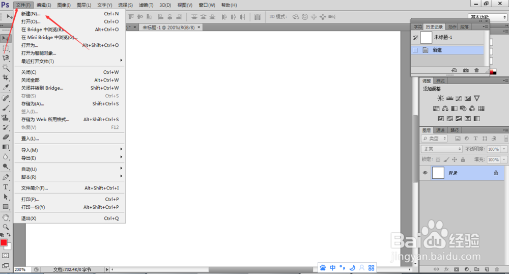Open the 滤镜(T) menu

pyautogui.click(x=146, y=5)
